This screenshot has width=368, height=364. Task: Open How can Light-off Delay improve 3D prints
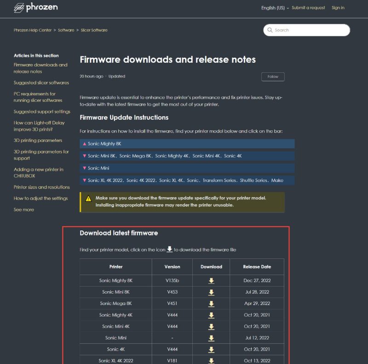click(x=39, y=126)
